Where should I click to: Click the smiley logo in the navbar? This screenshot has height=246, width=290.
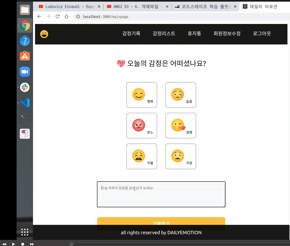(x=44, y=34)
